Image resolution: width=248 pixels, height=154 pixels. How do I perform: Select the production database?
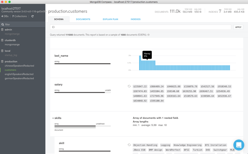11,61
